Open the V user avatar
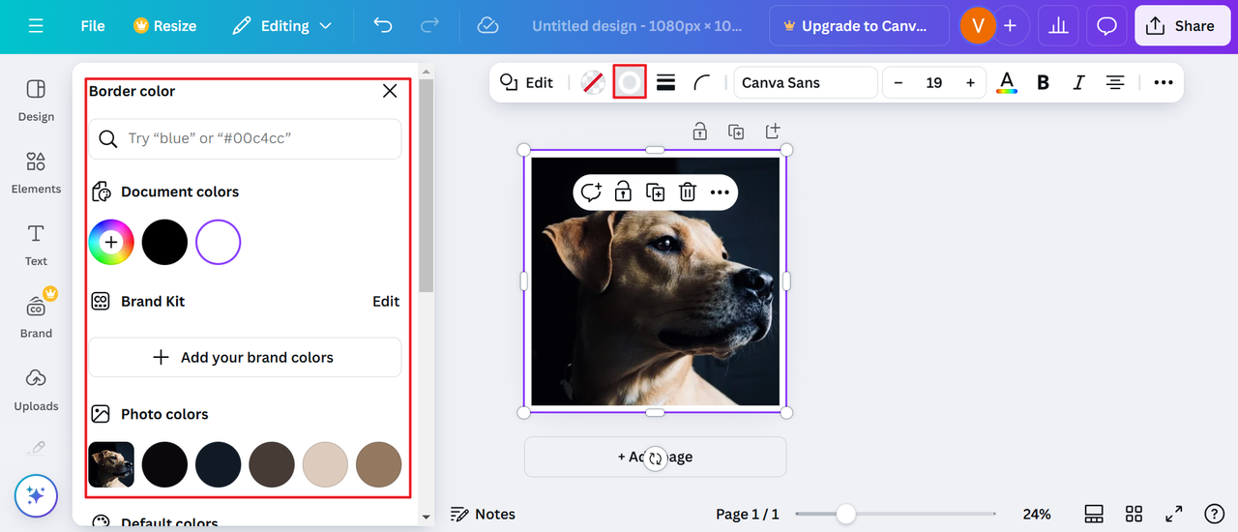 [x=978, y=26]
